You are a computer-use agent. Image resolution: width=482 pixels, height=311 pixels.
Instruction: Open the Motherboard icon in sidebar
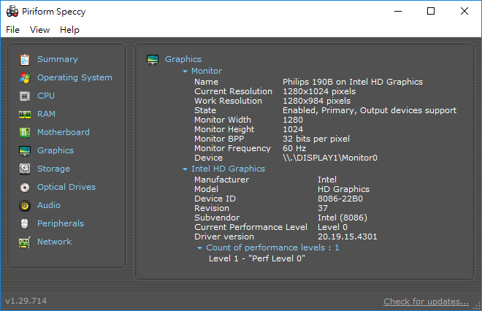pyautogui.click(x=25, y=132)
